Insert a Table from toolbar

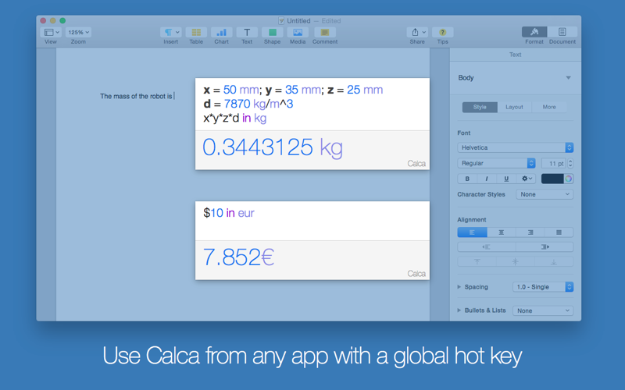tap(196, 32)
